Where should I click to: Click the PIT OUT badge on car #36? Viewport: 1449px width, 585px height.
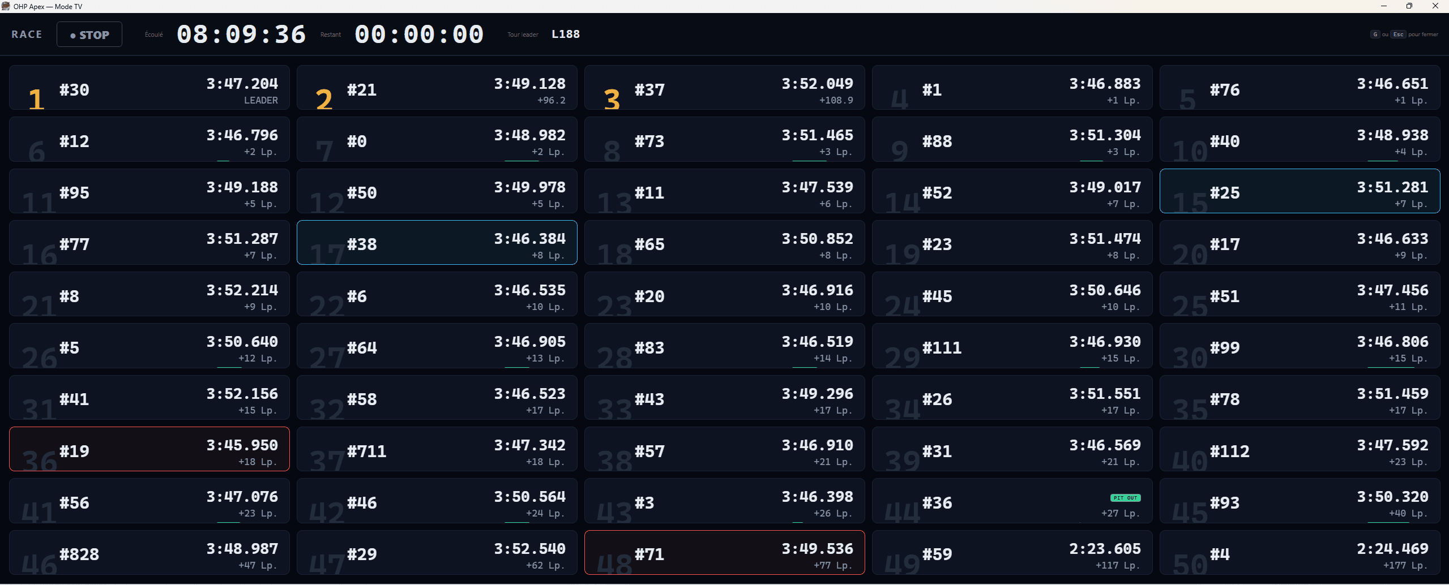[x=1125, y=498]
